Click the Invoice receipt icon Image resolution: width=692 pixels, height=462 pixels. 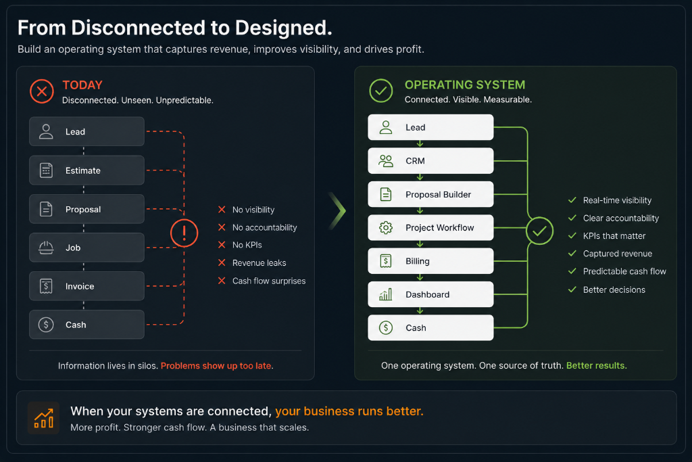coord(46,286)
